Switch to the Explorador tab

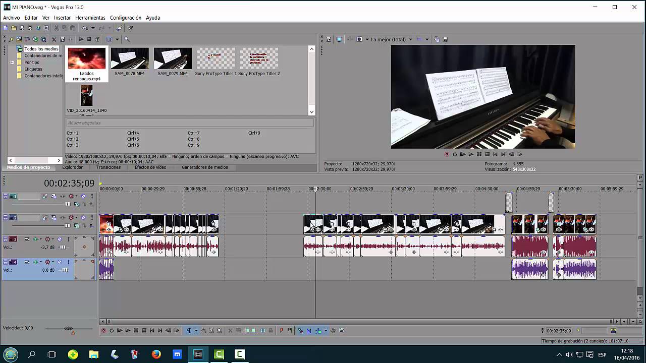72,167
